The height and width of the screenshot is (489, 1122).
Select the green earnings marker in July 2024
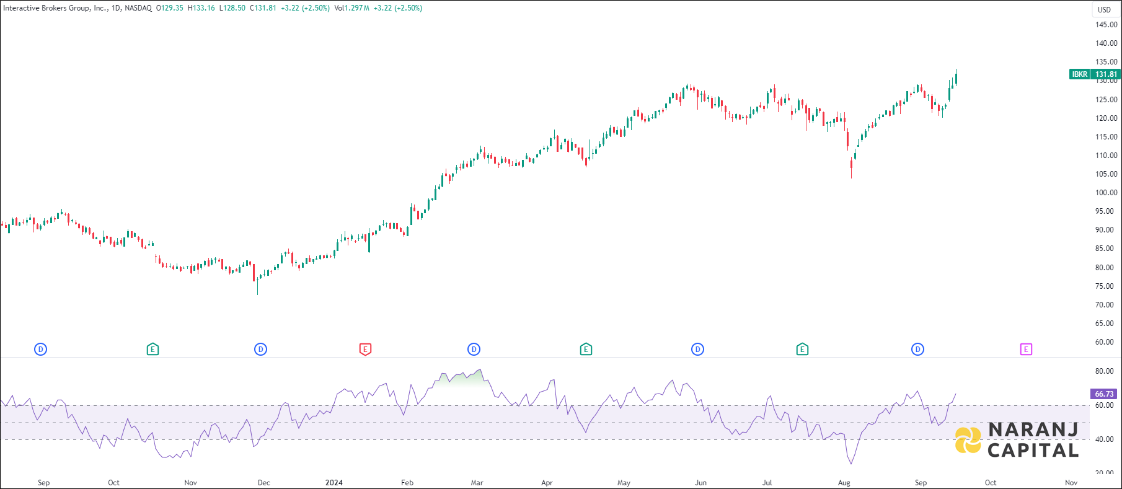[x=802, y=350]
